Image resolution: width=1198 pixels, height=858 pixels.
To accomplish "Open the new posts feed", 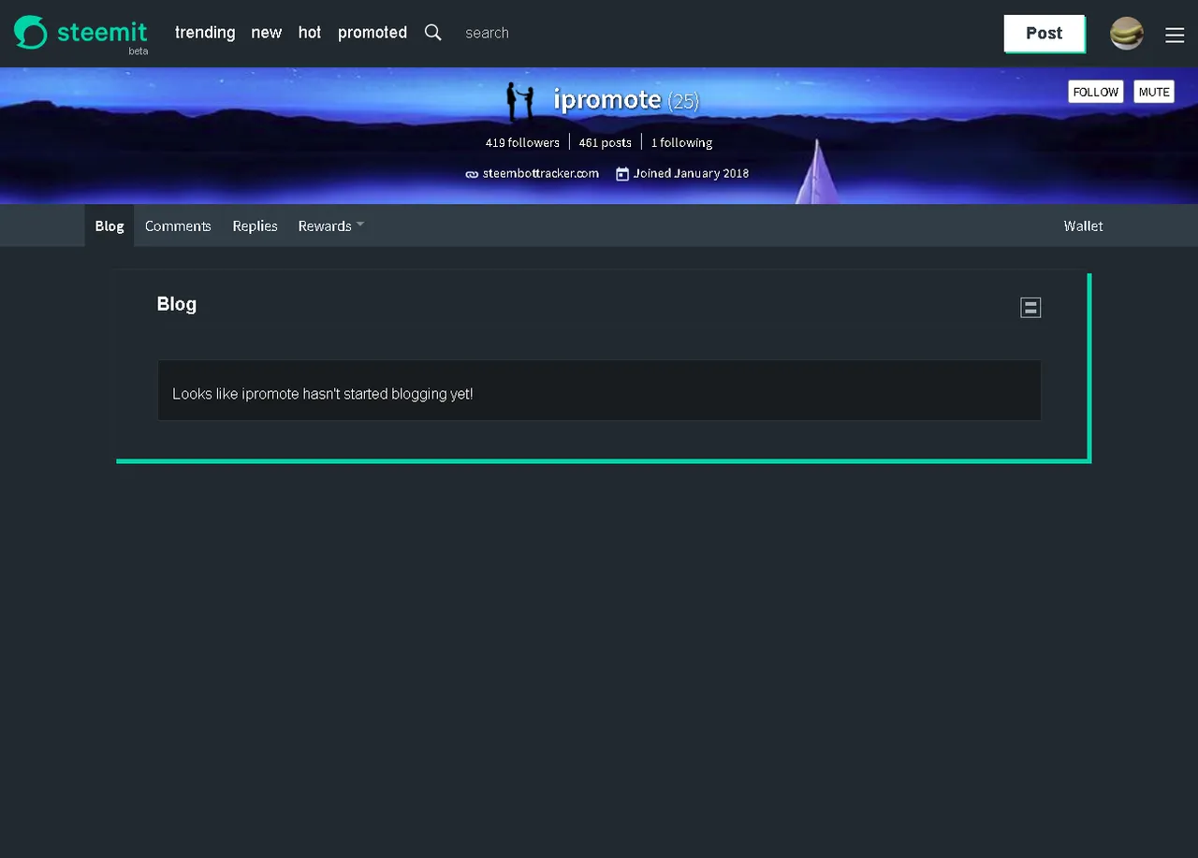I will point(267,33).
